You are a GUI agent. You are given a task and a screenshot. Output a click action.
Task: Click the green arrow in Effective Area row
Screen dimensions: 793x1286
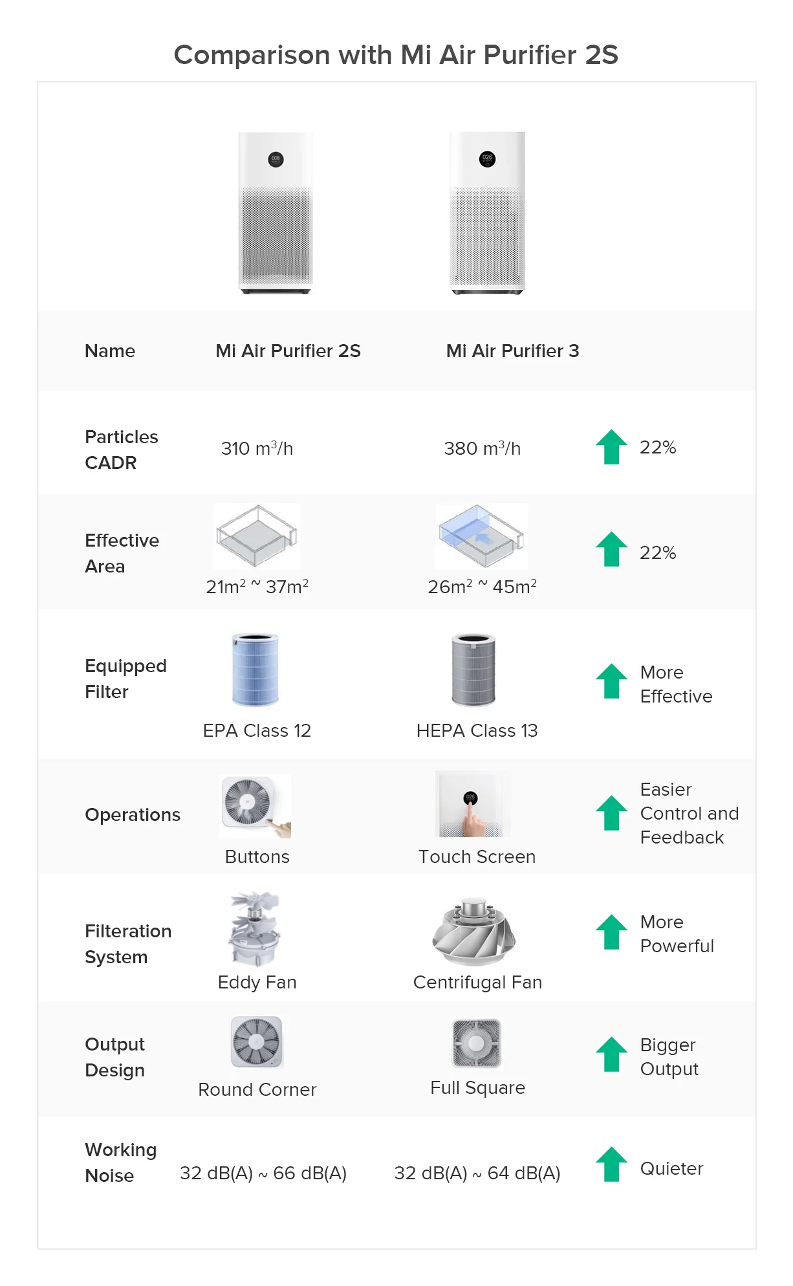coord(611,549)
